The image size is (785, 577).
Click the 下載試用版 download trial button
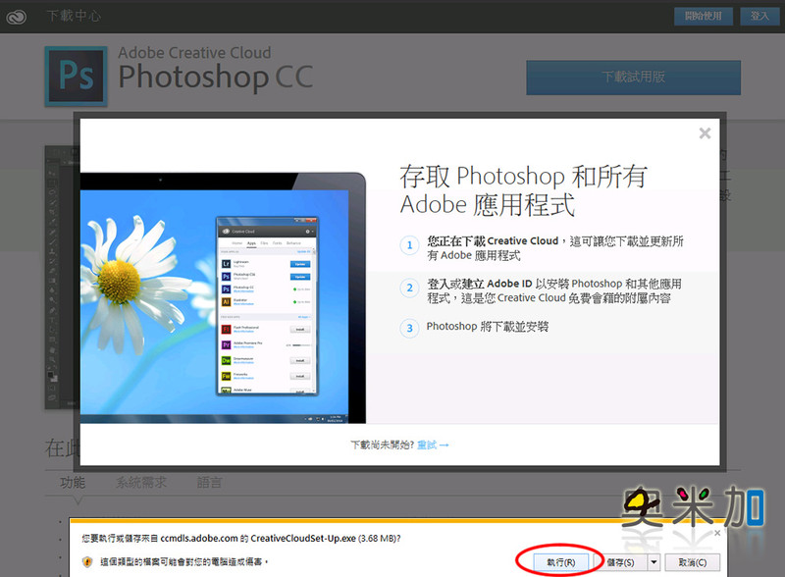click(633, 78)
